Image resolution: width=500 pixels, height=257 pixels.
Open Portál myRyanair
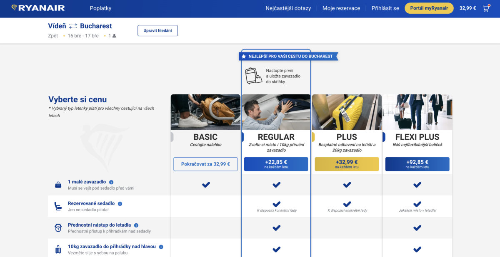pos(429,8)
